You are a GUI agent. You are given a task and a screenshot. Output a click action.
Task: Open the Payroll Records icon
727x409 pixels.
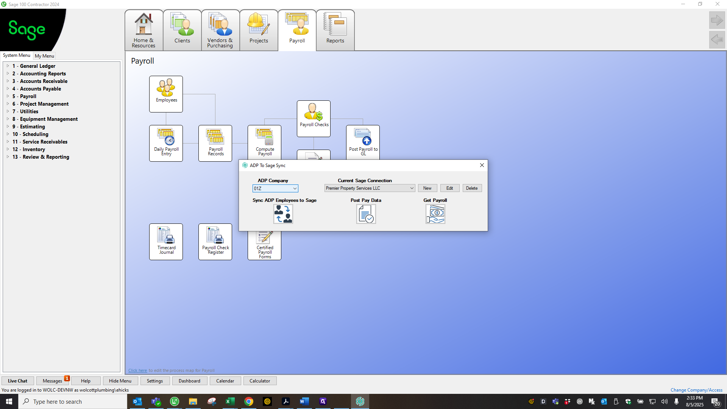point(215,143)
